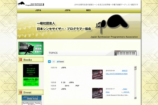Open the Music Creator Handbook book cover
Image resolution: width=158 pixels, height=105 pixels.
(x=31, y=75)
